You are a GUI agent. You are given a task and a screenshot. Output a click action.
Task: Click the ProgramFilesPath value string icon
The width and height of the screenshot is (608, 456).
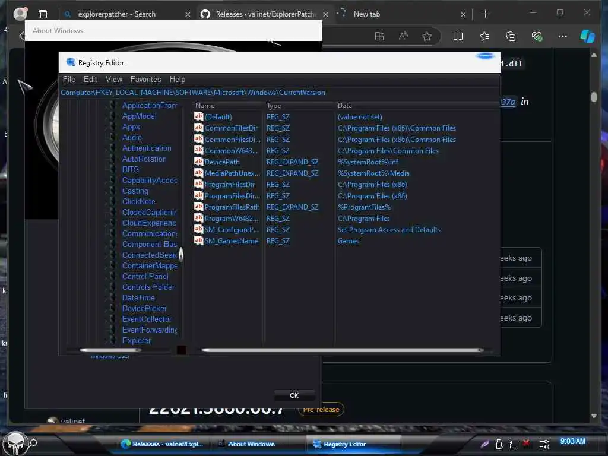198,206
